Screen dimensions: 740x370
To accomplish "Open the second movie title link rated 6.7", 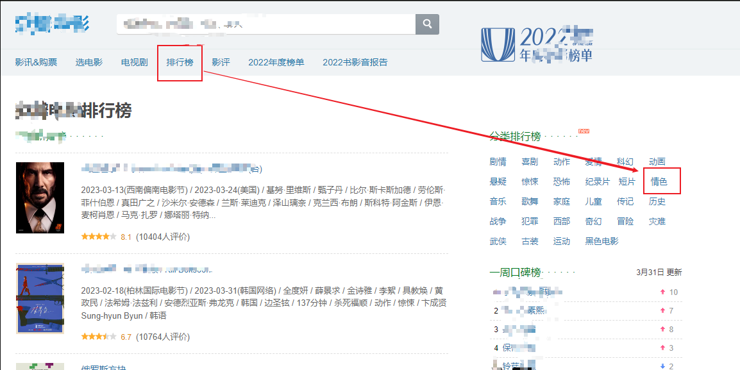I will pos(147,269).
